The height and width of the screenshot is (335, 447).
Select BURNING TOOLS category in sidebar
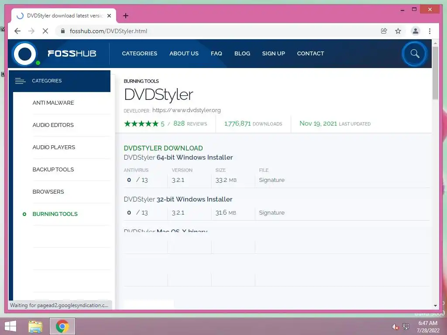tap(55, 214)
